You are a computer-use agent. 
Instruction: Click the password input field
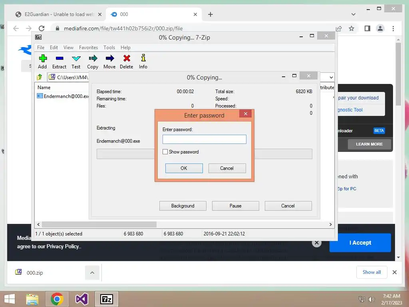pos(204,139)
